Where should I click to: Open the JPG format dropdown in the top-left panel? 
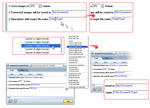pyautogui.click(x=40, y=6)
